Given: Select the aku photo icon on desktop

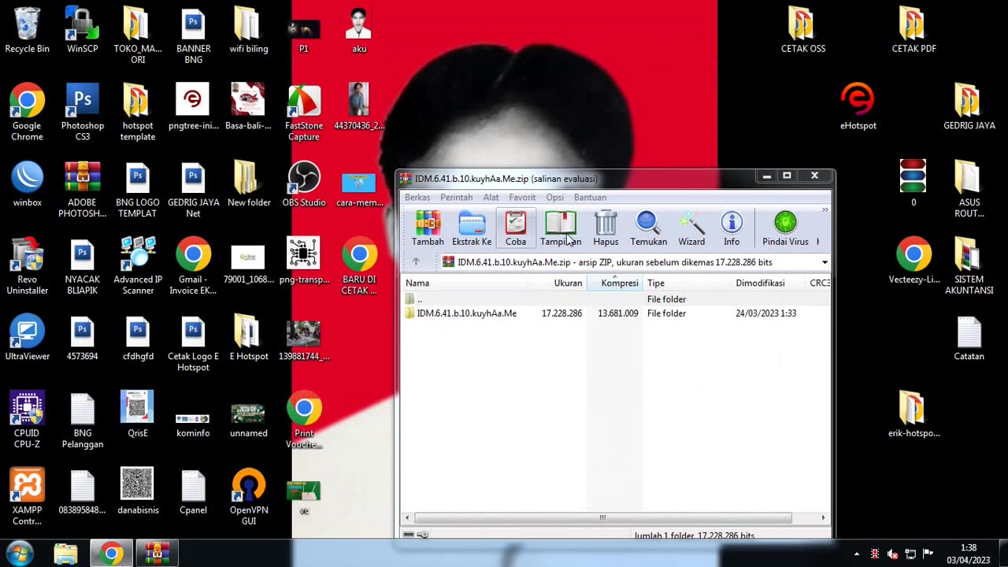Looking at the screenshot, I should [x=359, y=31].
